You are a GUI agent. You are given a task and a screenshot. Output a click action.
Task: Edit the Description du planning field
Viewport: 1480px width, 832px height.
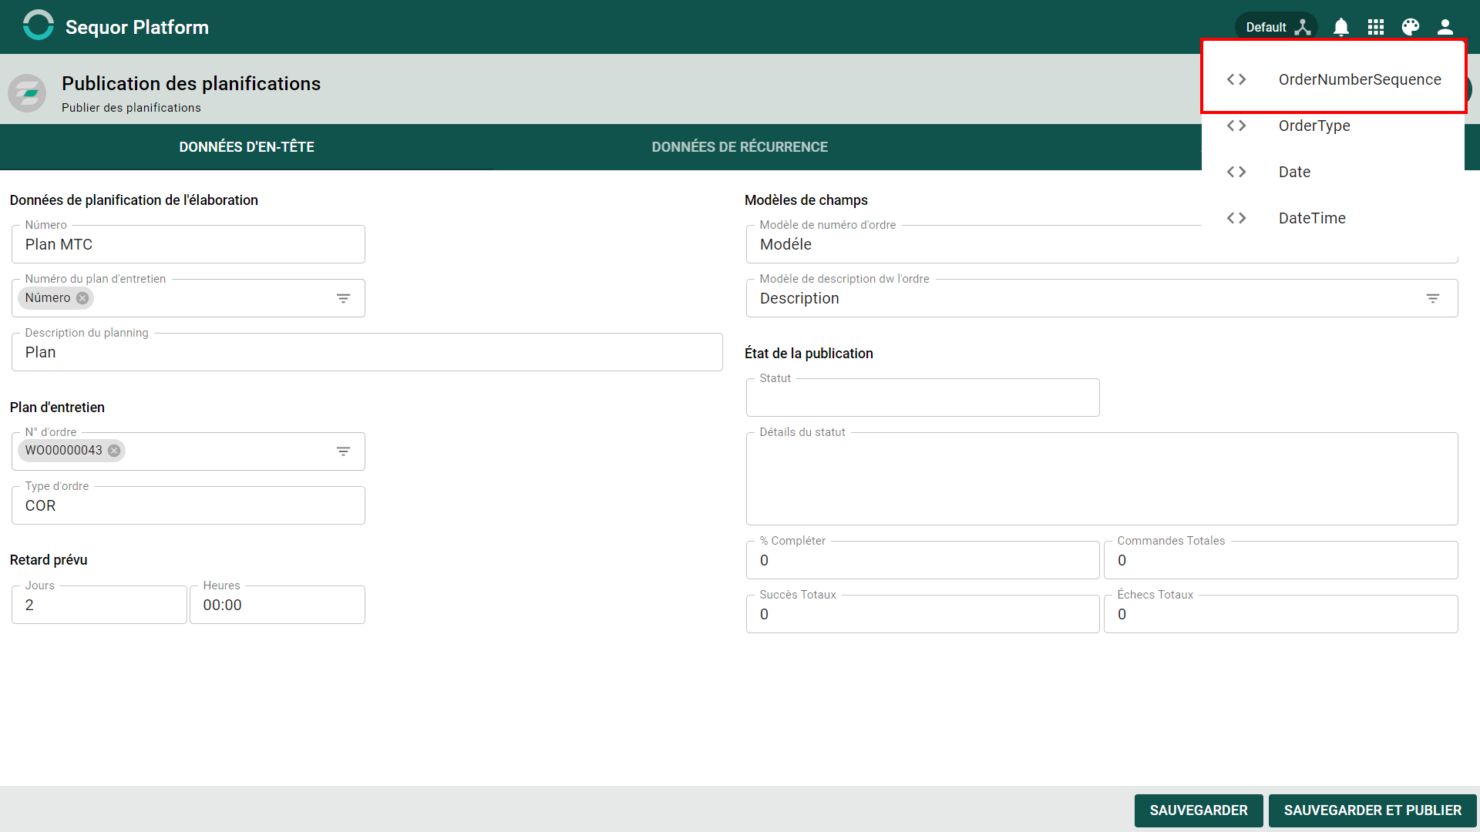click(367, 352)
